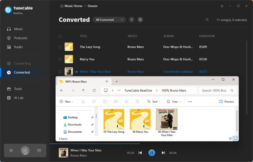Click The Lazy Song album thumbnail
253x162 pixels.
(x=69, y=47)
